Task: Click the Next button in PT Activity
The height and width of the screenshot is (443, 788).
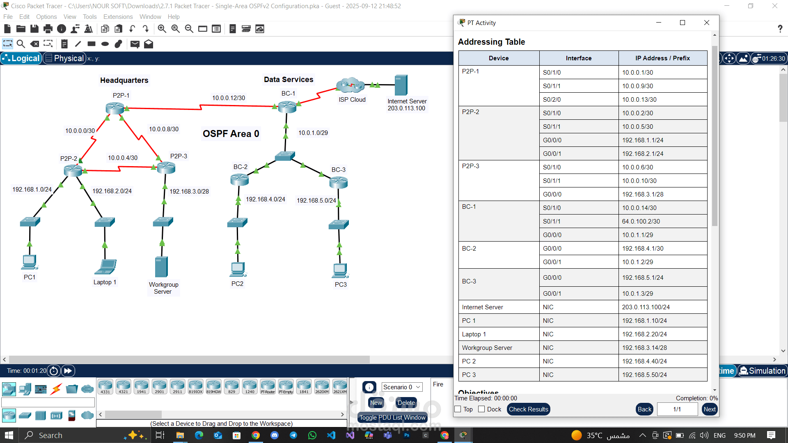Action: pos(710,409)
